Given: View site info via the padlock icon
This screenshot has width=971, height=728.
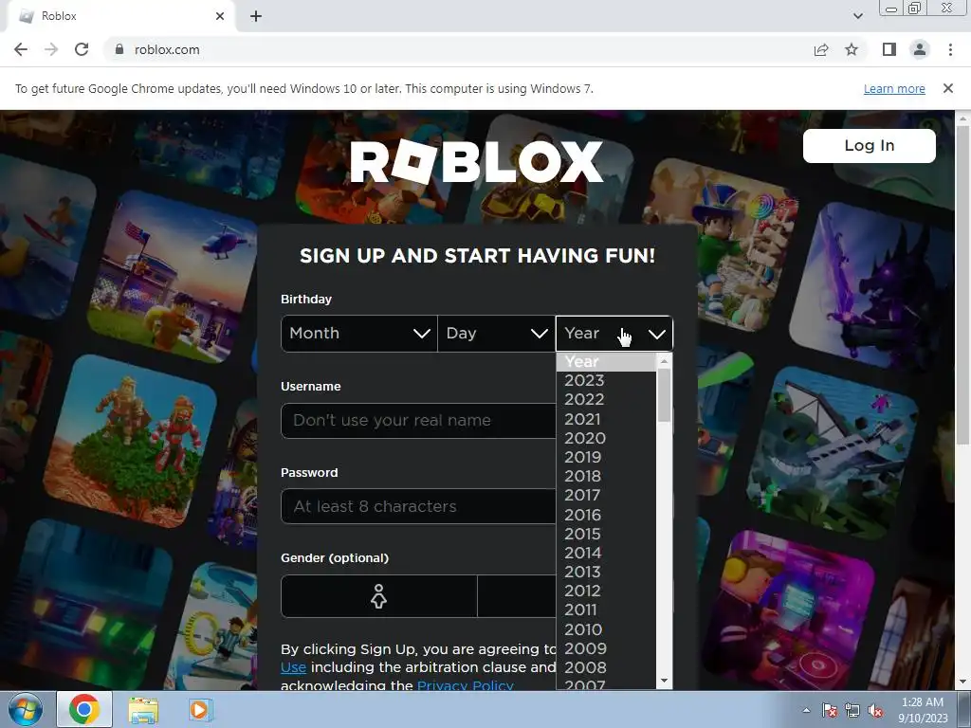Looking at the screenshot, I should coord(119,49).
